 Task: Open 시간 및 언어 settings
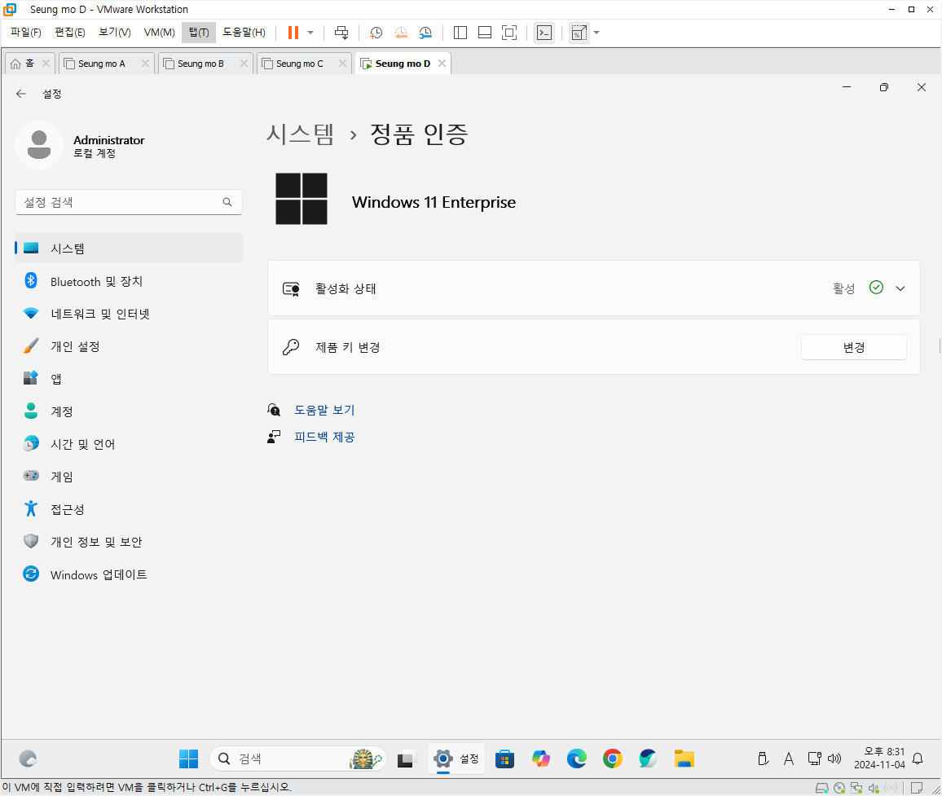click(x=129, y=444)
